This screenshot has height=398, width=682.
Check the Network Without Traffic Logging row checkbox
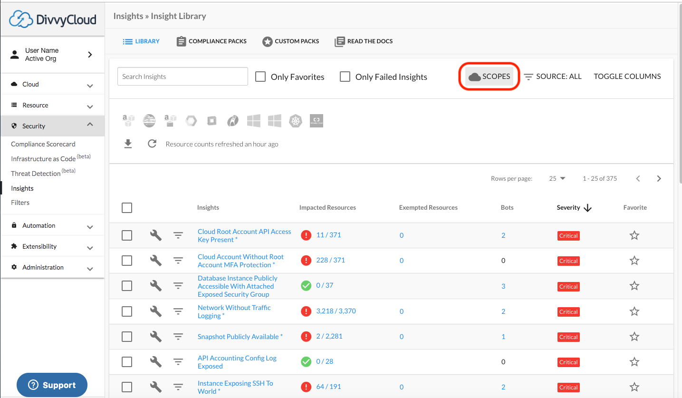tap(127, 311)
